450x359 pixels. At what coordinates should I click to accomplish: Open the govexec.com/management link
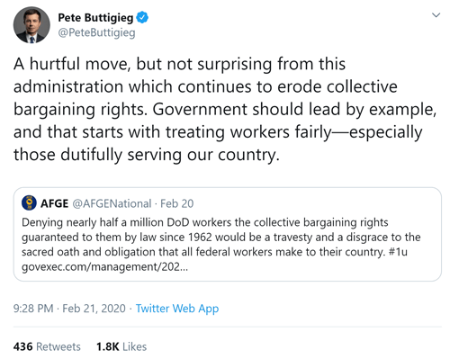pos(104,266)
